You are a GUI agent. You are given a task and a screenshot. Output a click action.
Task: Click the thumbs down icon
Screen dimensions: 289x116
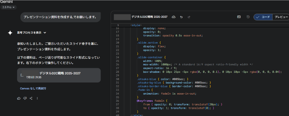tap(25, 98)
